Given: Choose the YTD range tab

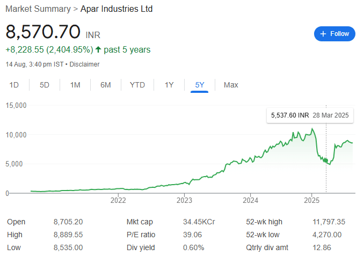Looking at the screenshot, I should tap(137, 85).
